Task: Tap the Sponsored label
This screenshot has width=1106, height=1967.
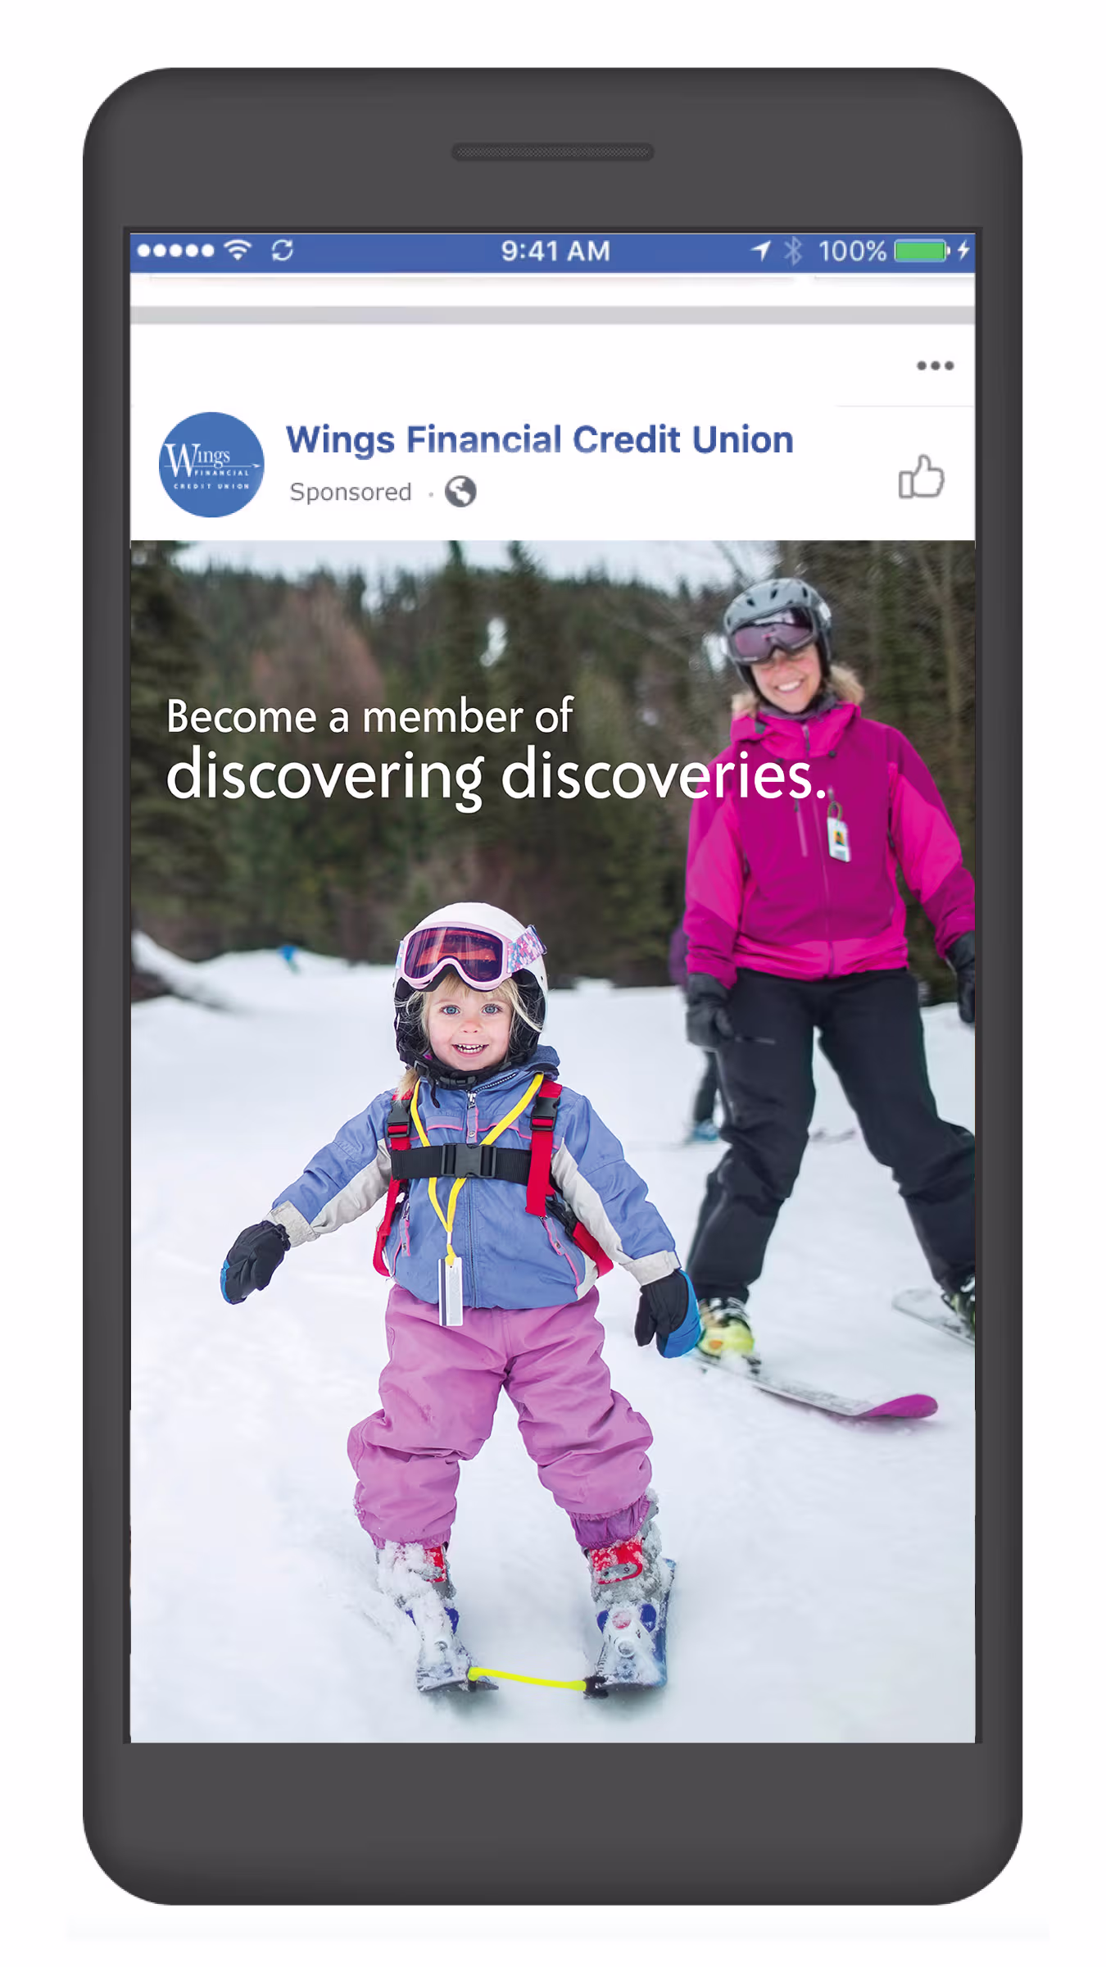Action: pyautogui.click(x=351, y=492)
